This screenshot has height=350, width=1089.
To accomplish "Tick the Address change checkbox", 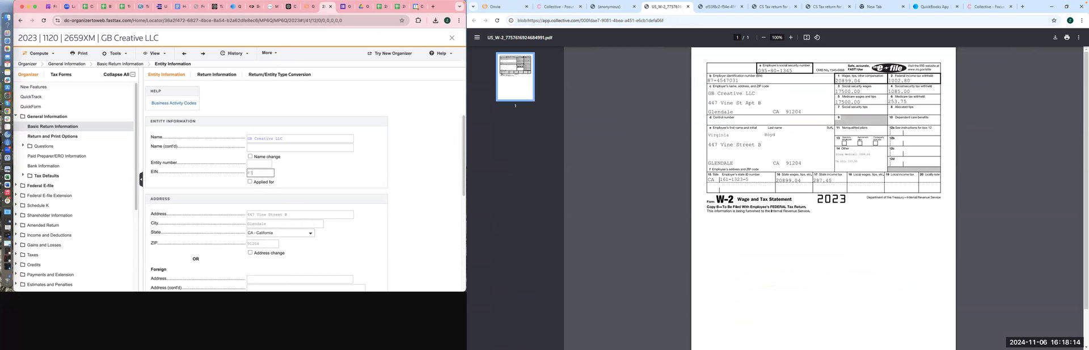I will tap(250, 252).
